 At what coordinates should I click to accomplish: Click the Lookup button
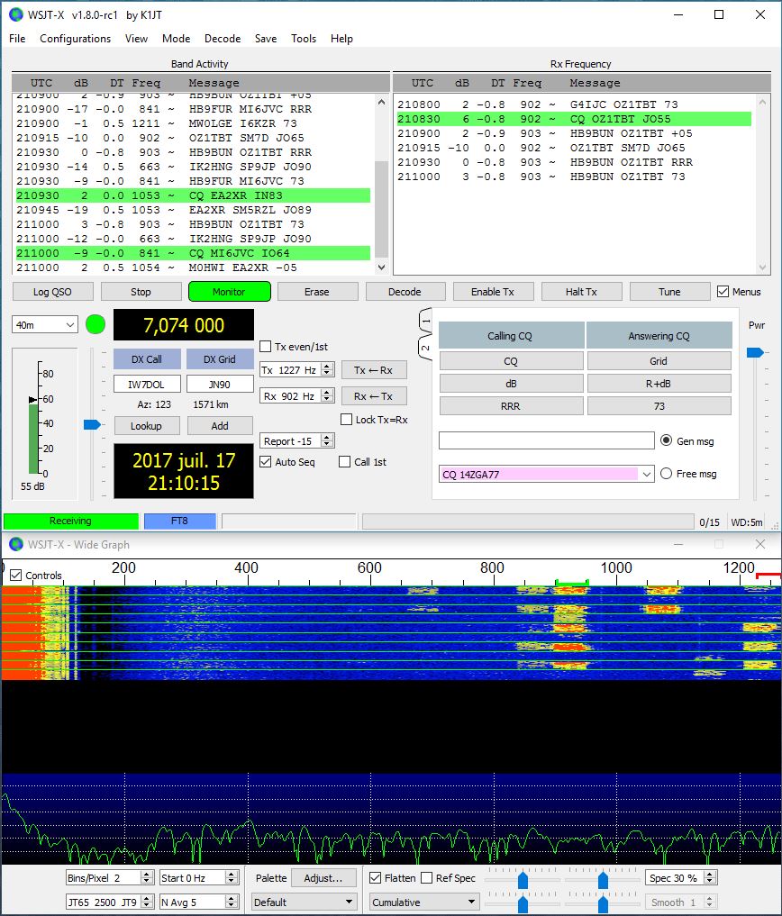pos(146,426)
